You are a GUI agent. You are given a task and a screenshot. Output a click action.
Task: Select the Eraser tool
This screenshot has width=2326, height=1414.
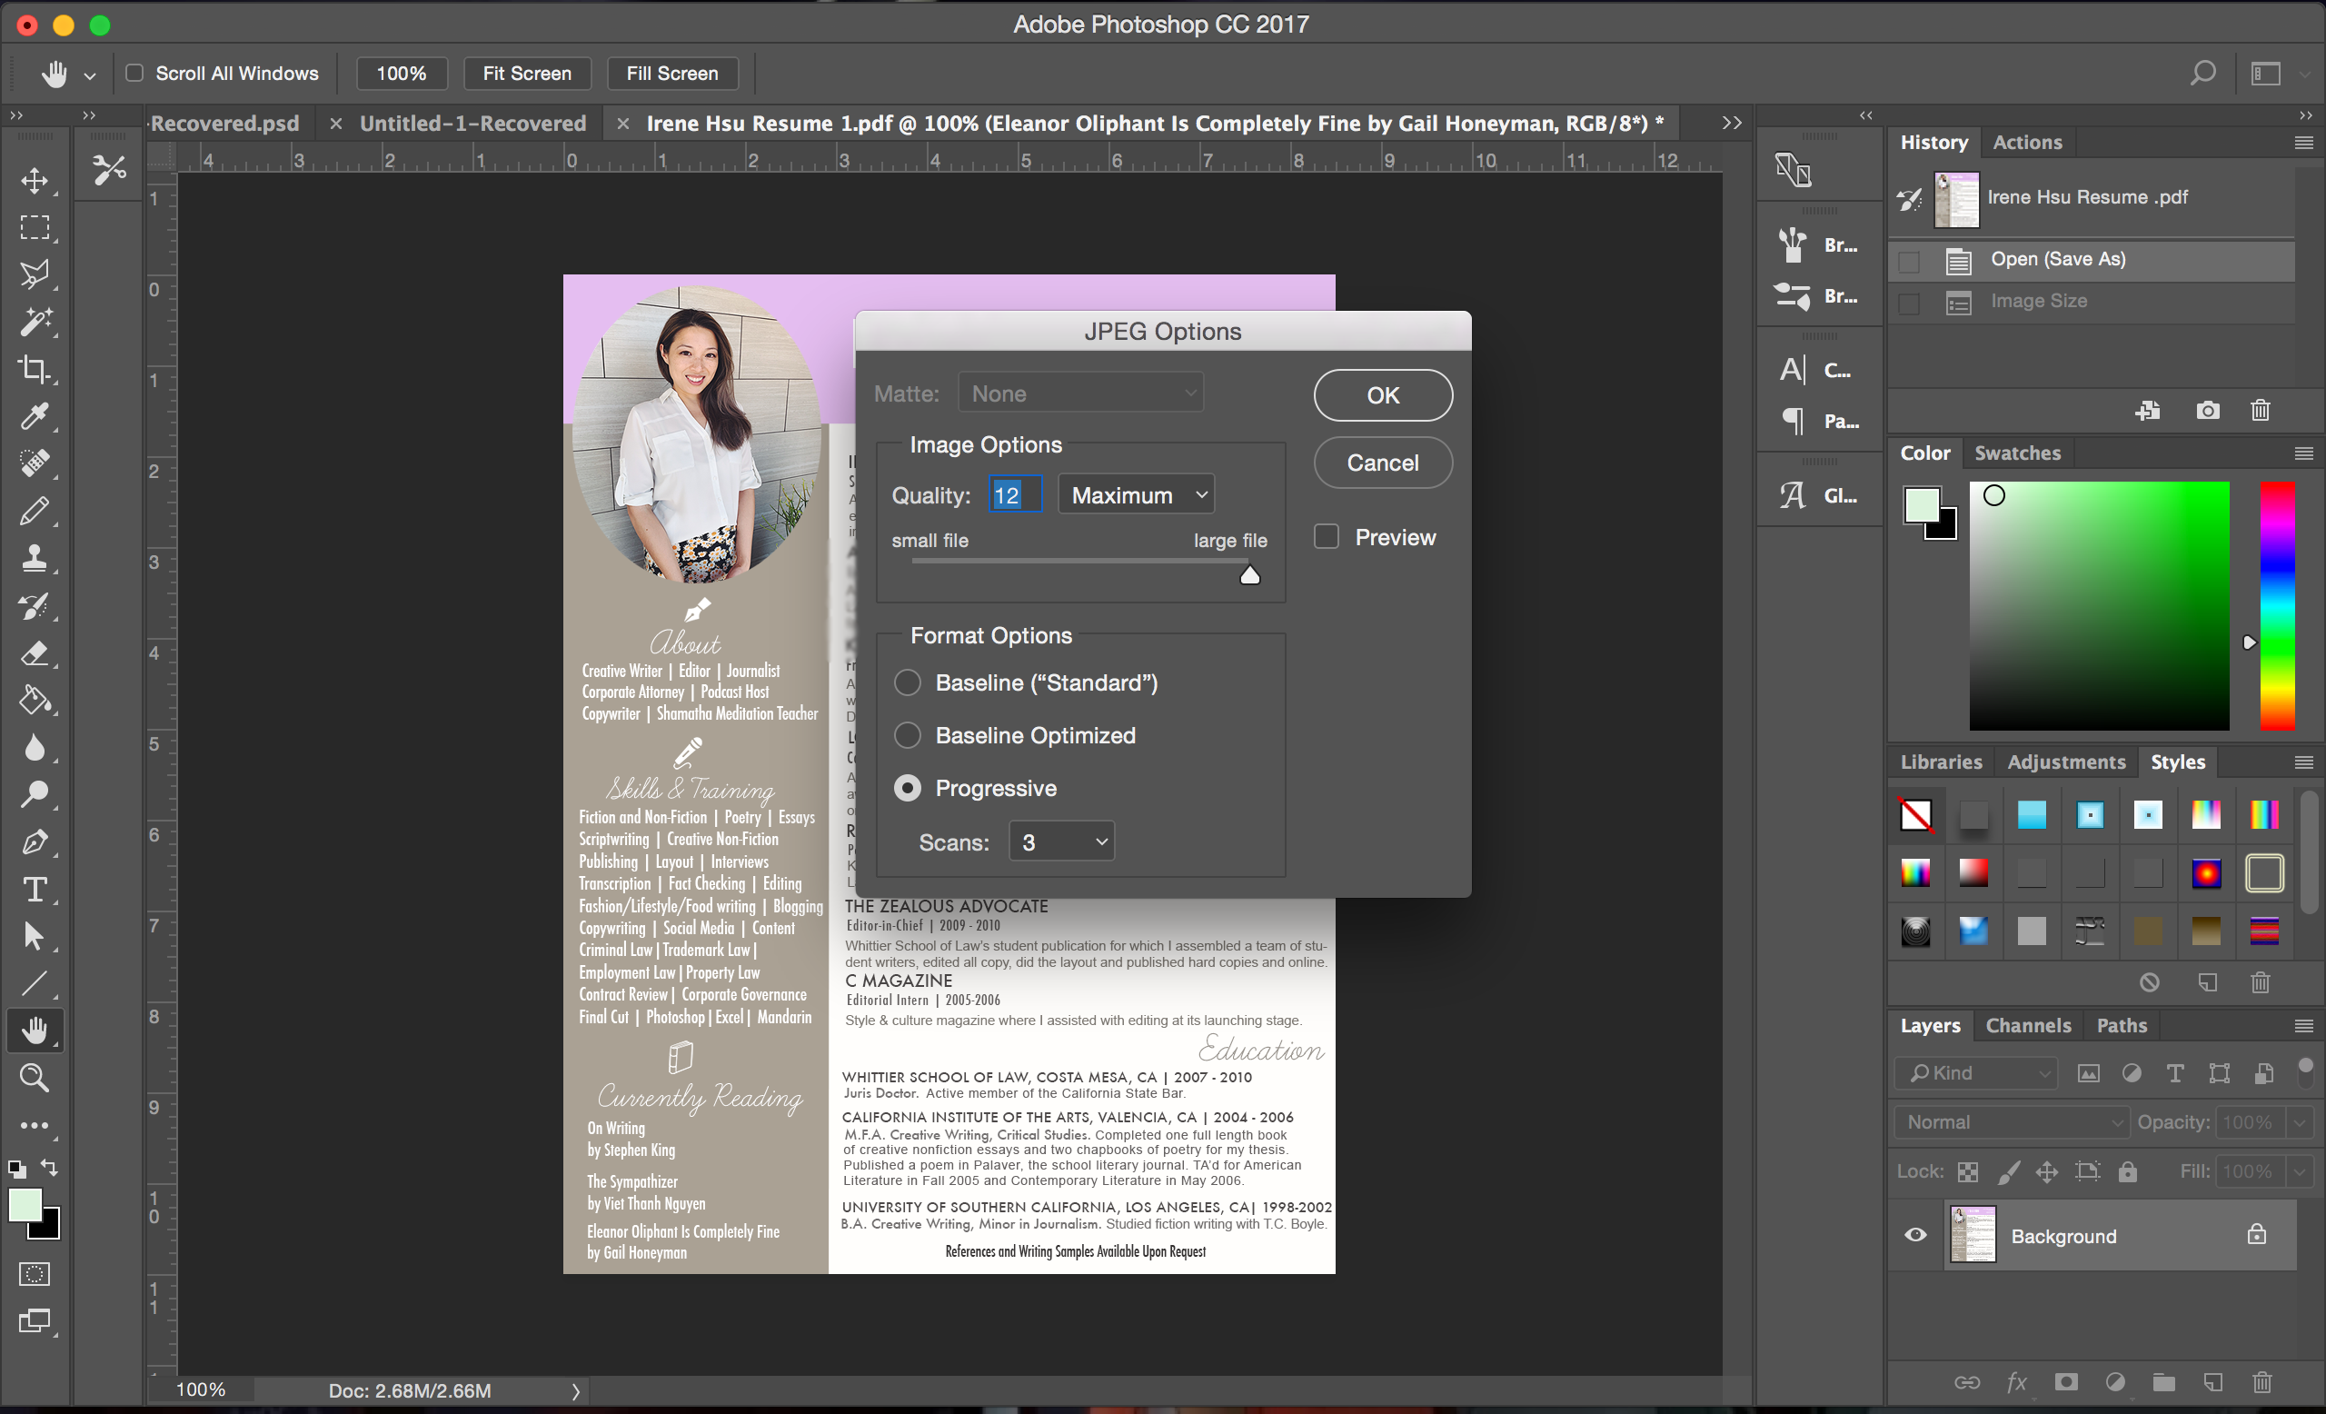pyautogui.click(x=35, y=652)
